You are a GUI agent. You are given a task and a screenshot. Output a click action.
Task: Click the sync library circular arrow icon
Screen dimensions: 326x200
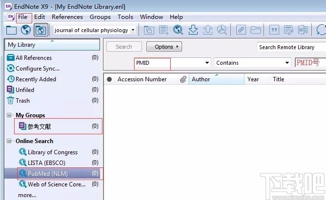point(321,30)
